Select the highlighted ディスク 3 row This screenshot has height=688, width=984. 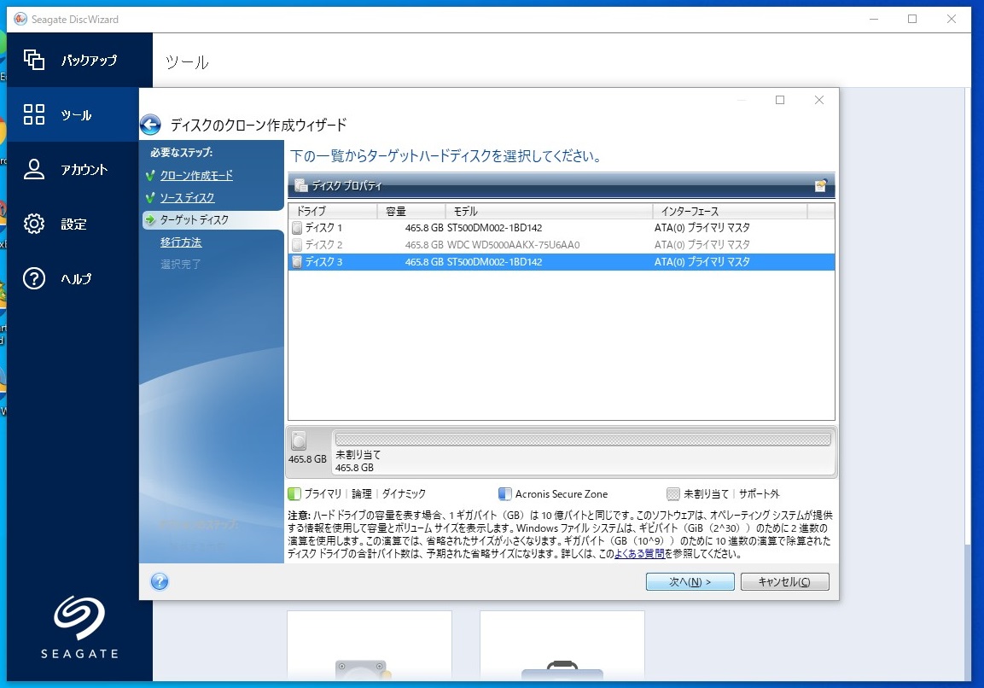(561, 261)
